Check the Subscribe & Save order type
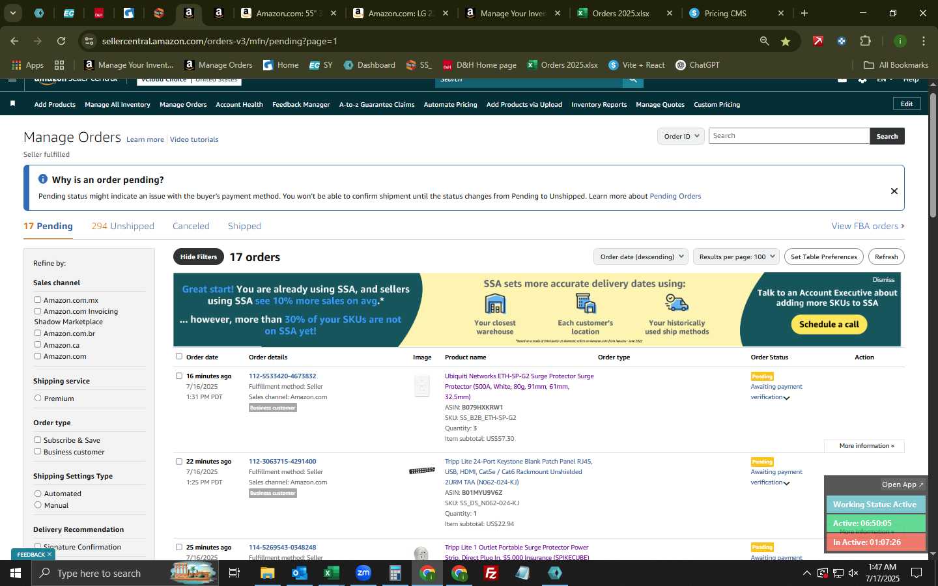The height and width of the screenshot is (586, 938). click(38, 439)
